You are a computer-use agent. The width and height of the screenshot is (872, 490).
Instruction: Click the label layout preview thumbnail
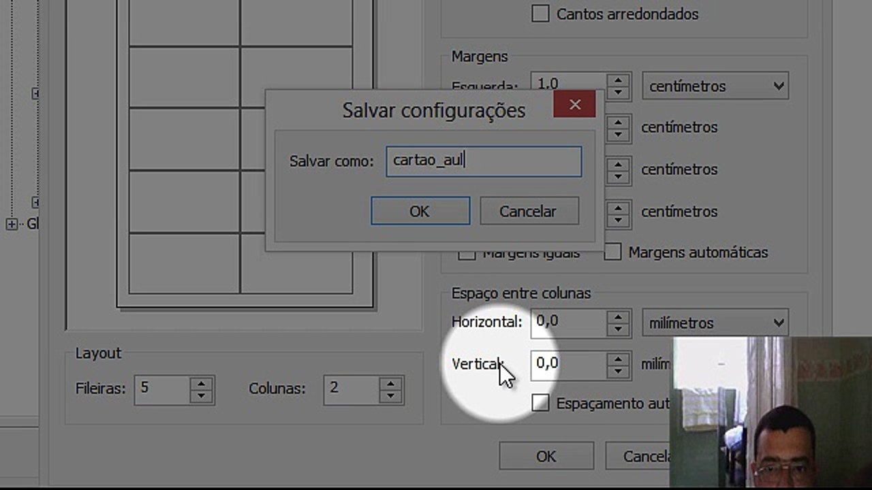pyautogui.click(x=245, y=153)
